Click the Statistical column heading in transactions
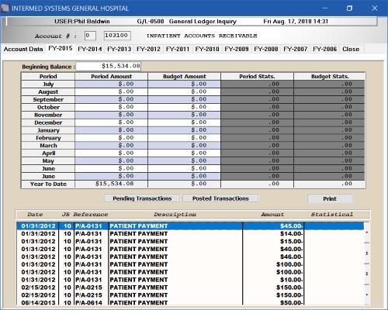This screenshot has width=388, height=310. click(x=332, y=215)
